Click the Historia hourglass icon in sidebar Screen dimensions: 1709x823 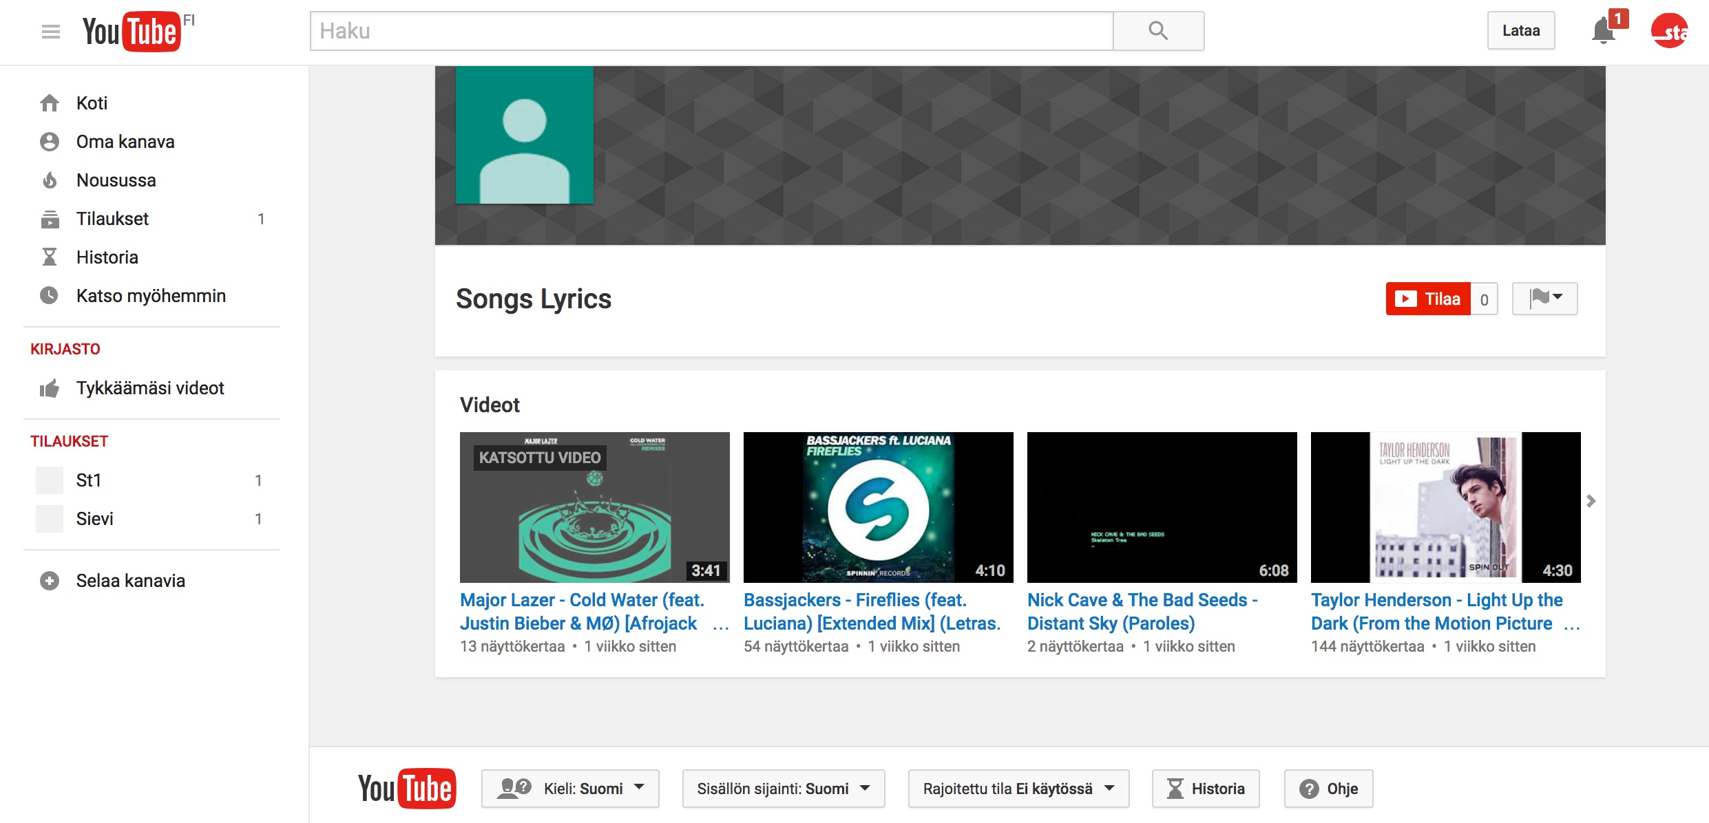coord(50,257)
